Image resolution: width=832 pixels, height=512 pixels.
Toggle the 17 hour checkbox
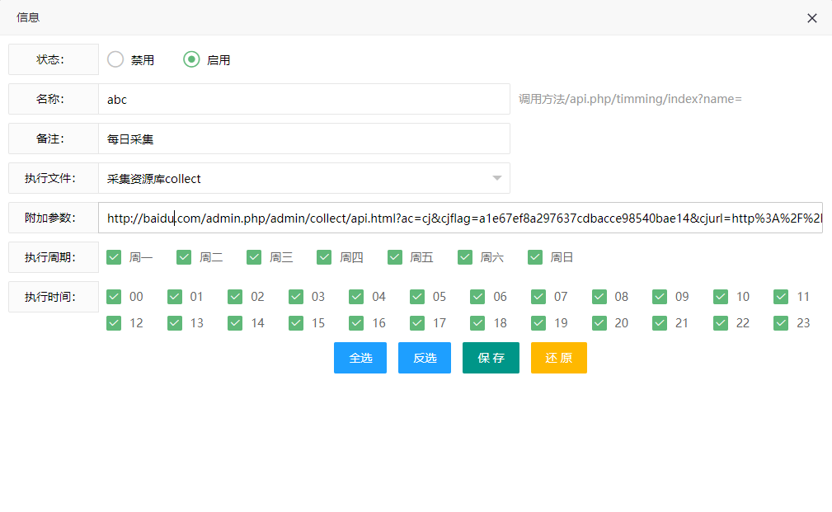[x=417, y=323]
